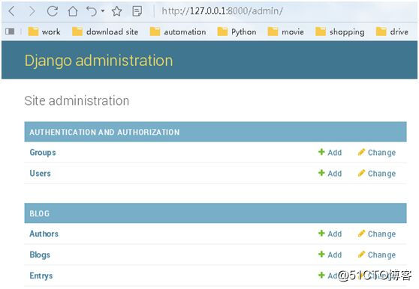Image resolution: width=419 pixels, height=289 pixels.
Task: Open the shopping bookmark folder
Action: [x=340, y=31]
